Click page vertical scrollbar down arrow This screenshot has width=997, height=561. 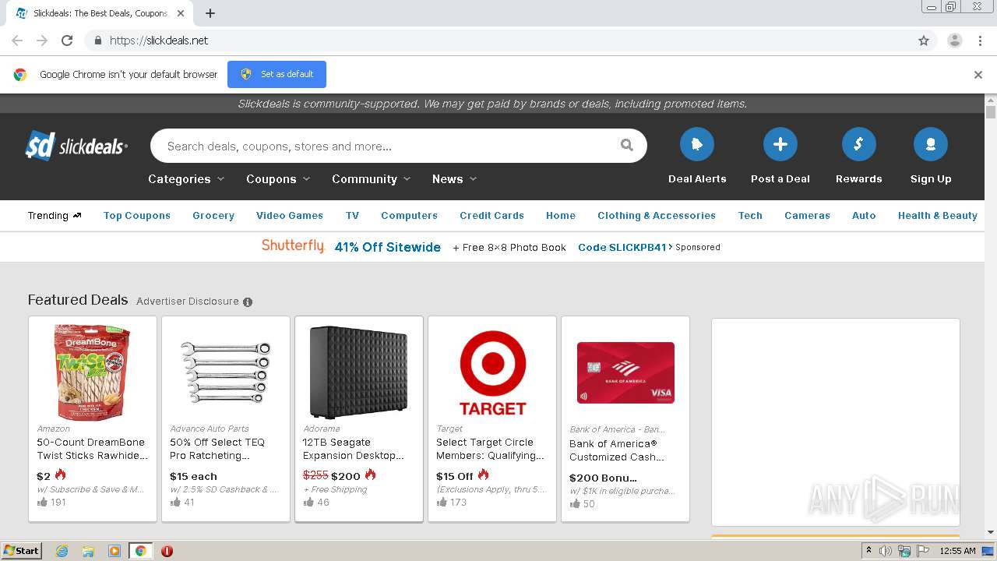click(x=991, y=532)
